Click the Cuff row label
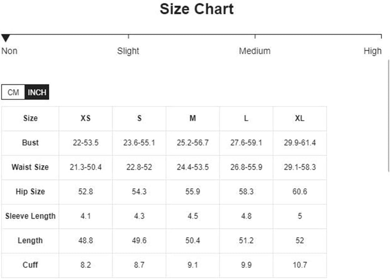This screenshot has width=390, height=279. tap(30, 265)
